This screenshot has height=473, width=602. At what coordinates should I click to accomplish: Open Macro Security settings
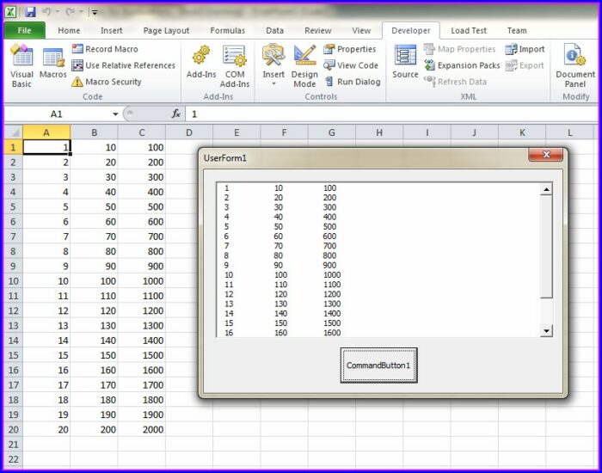point(107,82)
